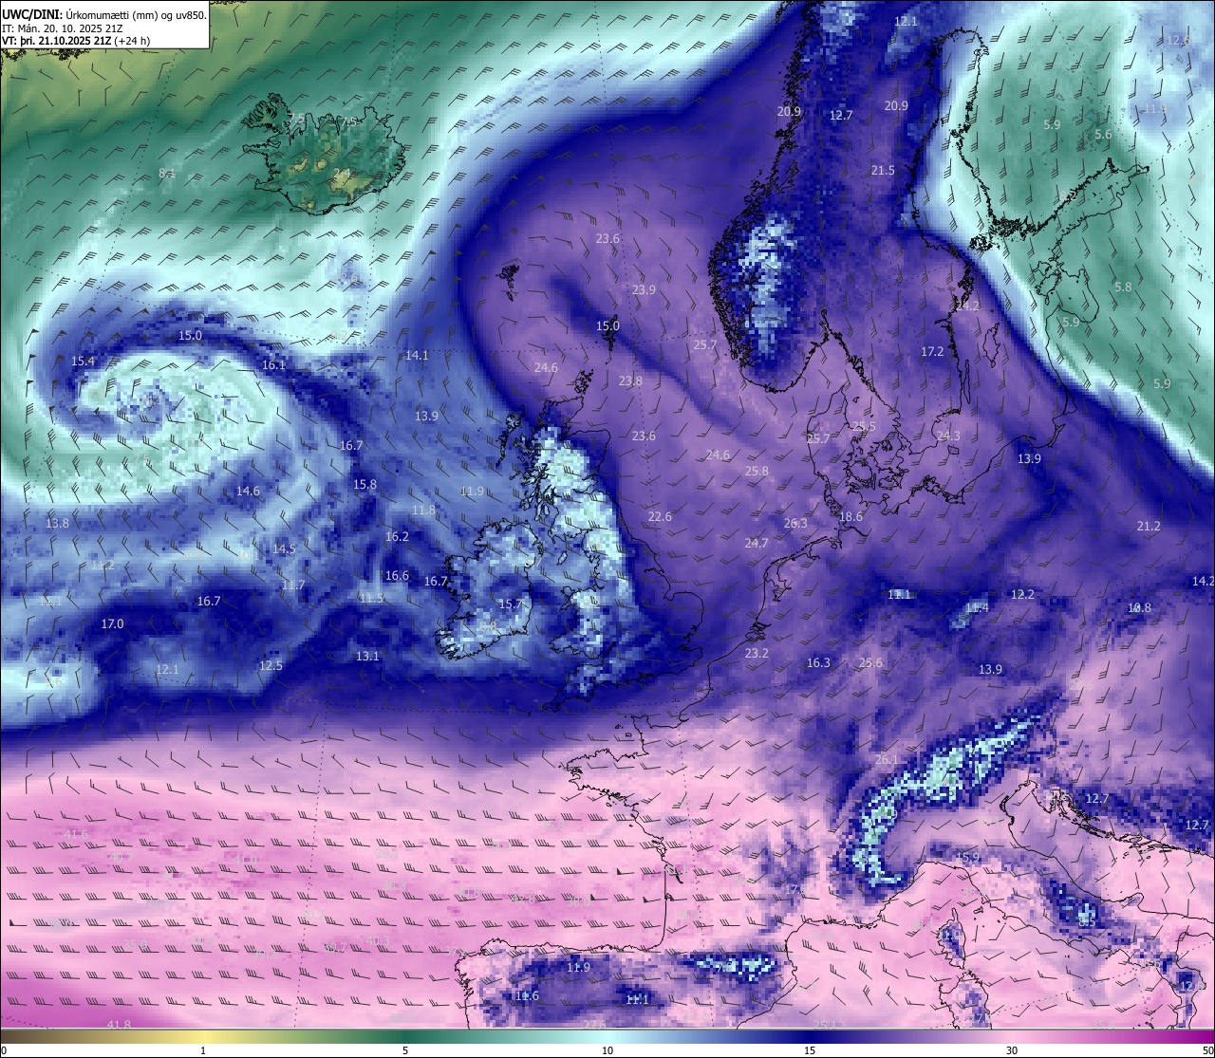Click the 24.2 value label
The height and width of the screenshot is (1058, 1215).
(967, 306)
